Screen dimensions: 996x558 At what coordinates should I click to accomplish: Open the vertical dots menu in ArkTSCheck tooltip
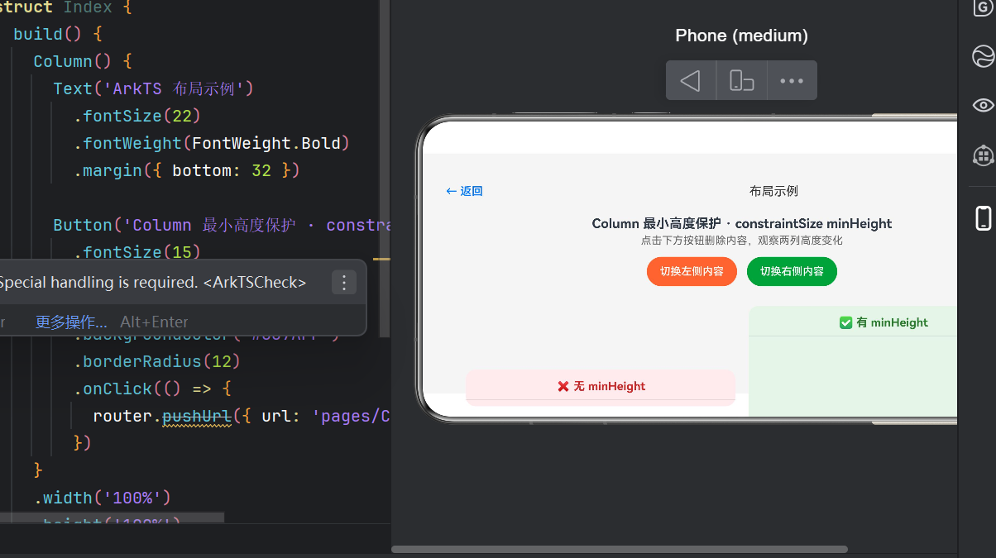[344, 283]
